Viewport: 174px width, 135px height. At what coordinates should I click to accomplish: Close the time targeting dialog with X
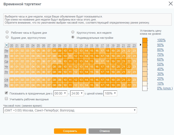coord(170,4)
